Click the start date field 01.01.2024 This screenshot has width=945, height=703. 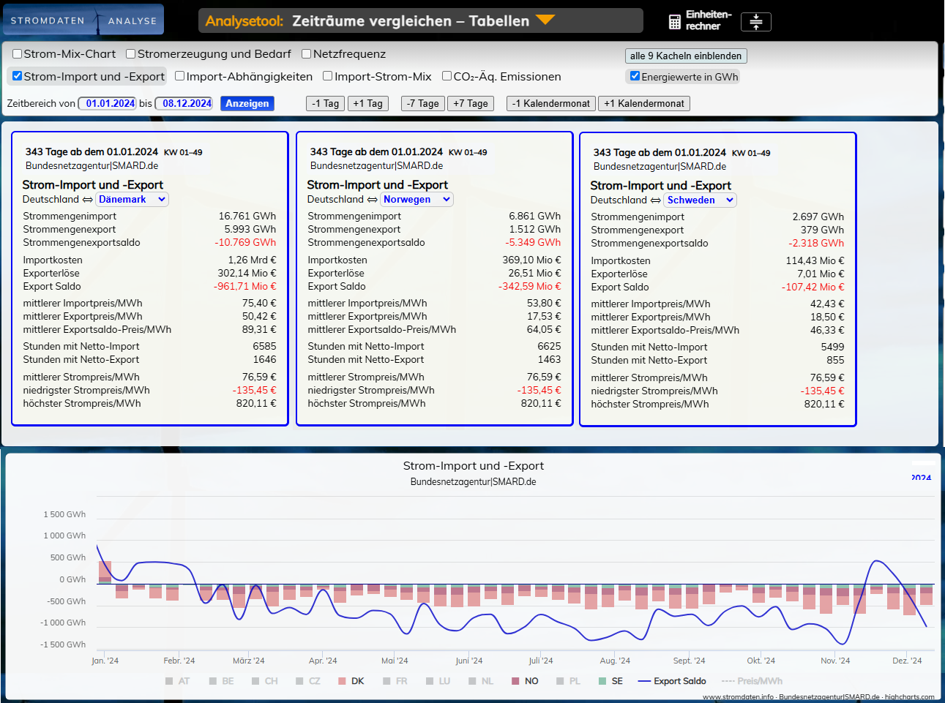110,104
